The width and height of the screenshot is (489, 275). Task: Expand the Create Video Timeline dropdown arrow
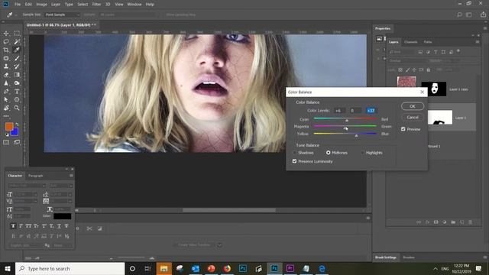[x=219, y=245]
